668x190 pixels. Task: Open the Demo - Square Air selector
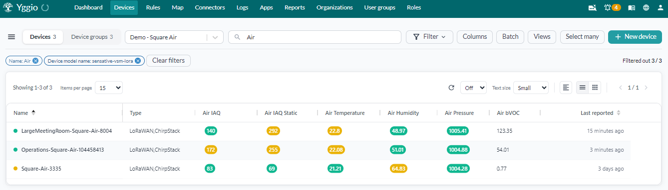pyautogui.click(x=174, y=37)
